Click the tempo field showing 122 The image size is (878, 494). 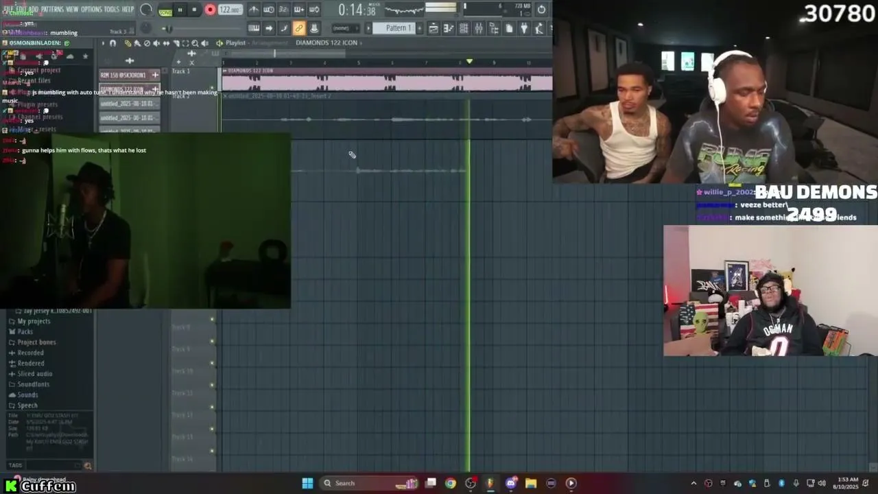230,10
